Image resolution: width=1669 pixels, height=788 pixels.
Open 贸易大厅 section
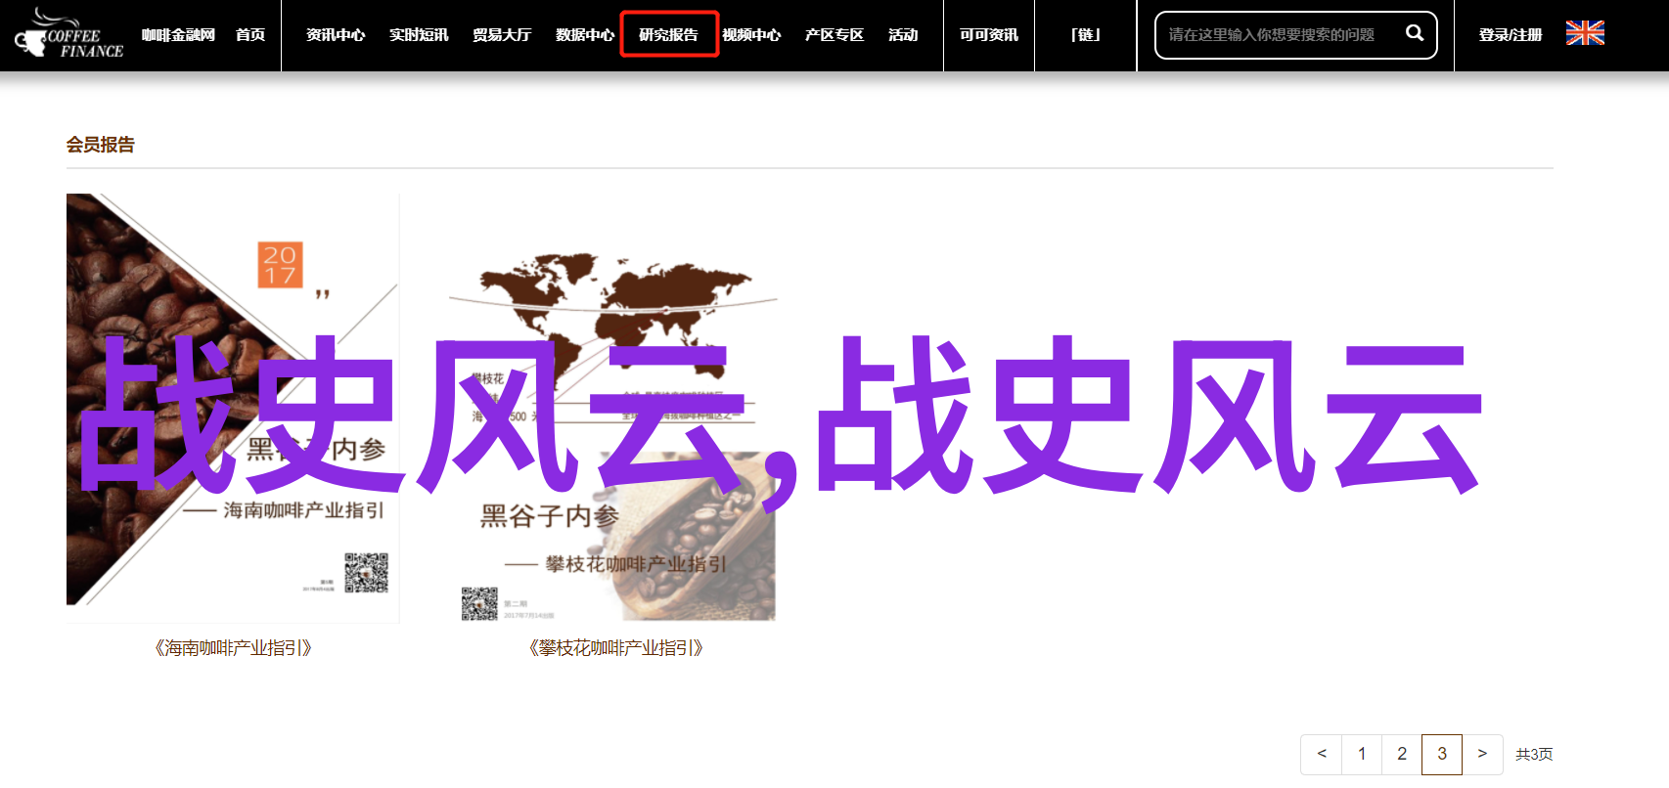tap(501, 35)
